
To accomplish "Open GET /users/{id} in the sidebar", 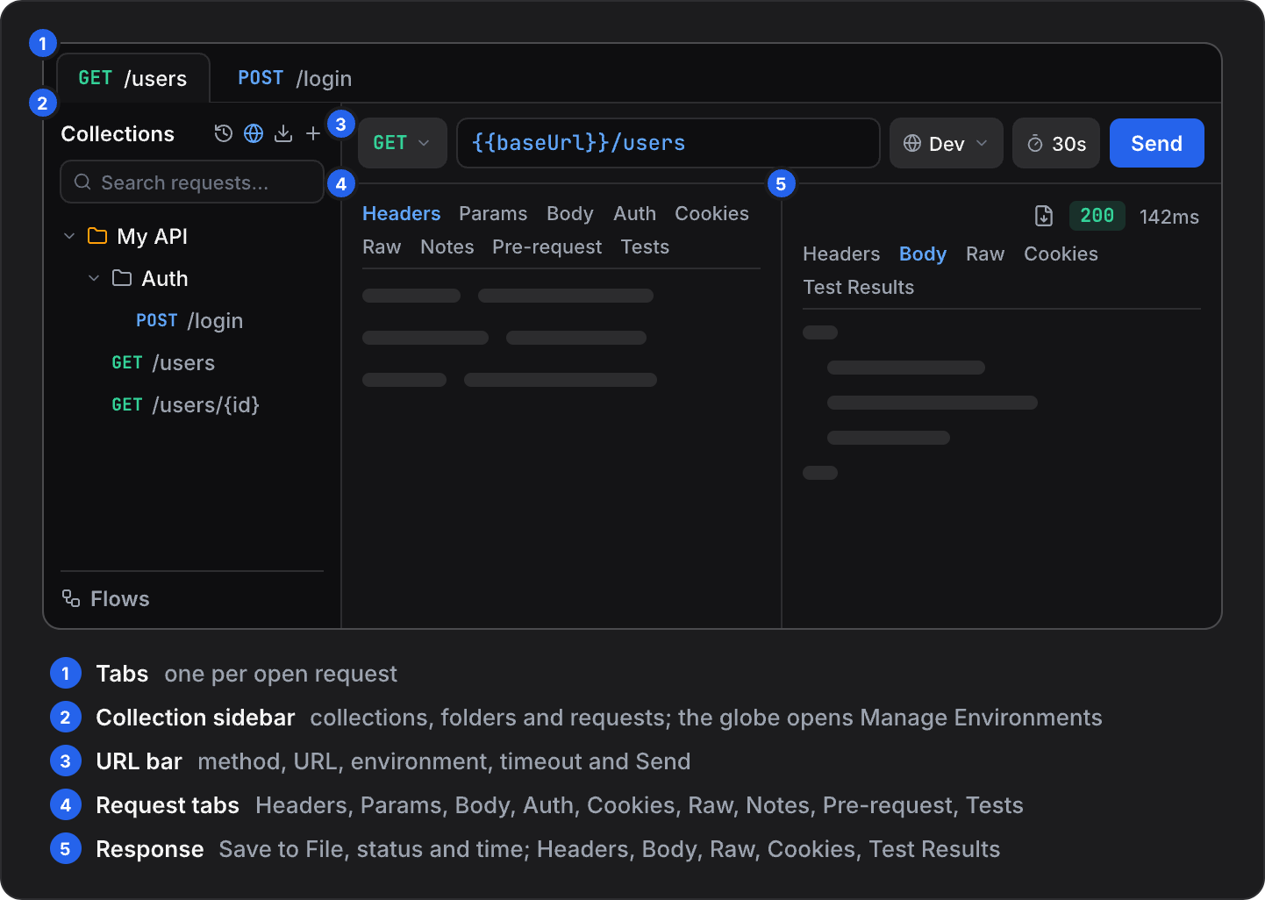I will (x=186, y=404).
